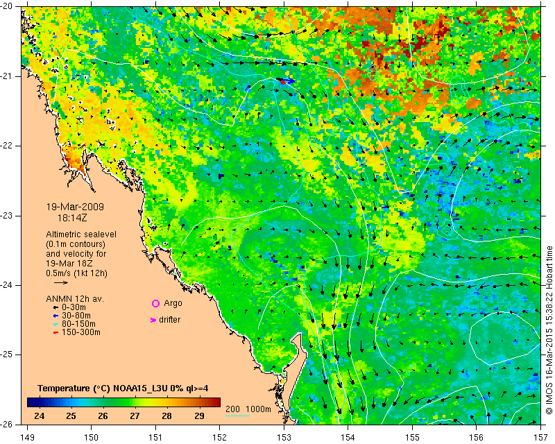
Task: Click the "0.5m/s (1kt 12h)" scale label
Action: click(x=76, y=273)
